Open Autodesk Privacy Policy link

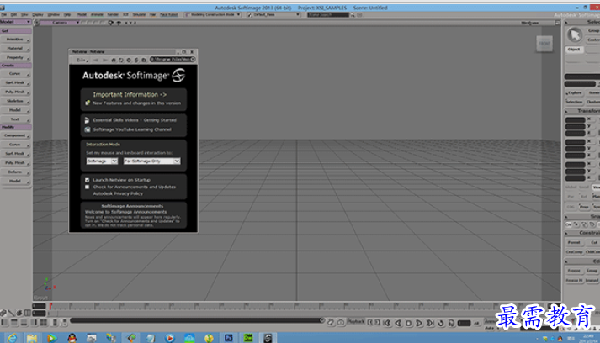118,193
